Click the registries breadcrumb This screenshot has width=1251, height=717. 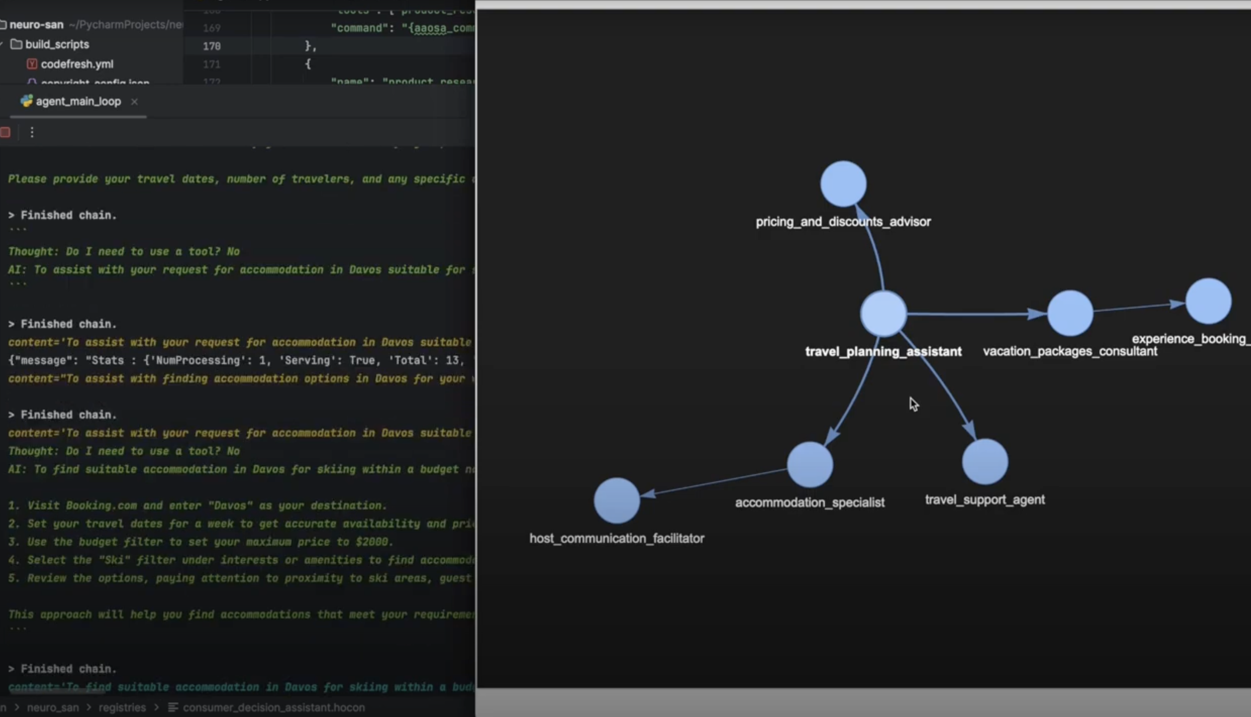[x=122, y=708]
